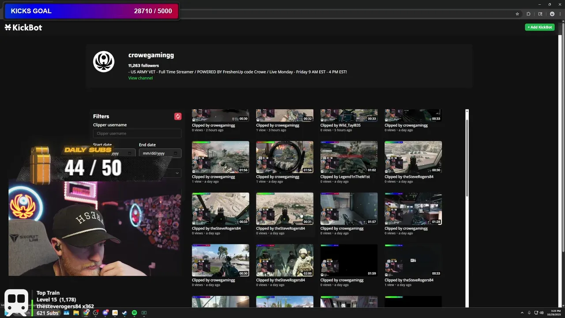This screenshot has width=565, height=318.
Task: Click the network tray icon
Action: pyautogui.click(x=535, y=313)
